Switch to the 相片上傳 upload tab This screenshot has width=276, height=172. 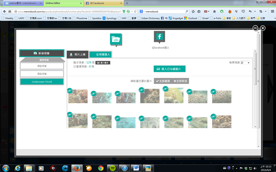tap(78, 55)
